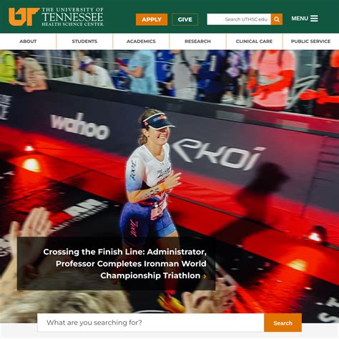Open the Public Service menu
Screen dimensions: 339x339
click(310, 41)
